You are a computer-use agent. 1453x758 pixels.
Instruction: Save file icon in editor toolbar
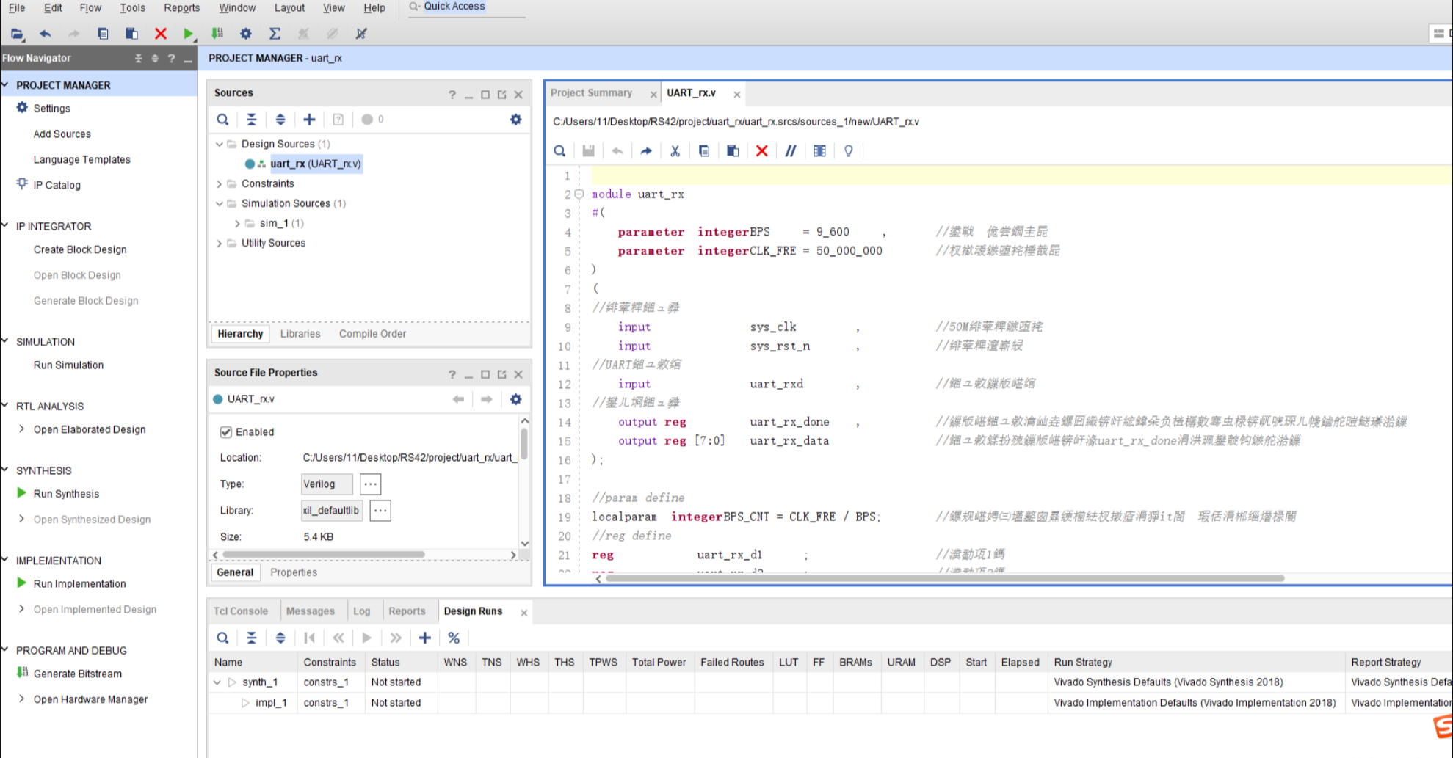pyautogui.click(x=588, y=151)
